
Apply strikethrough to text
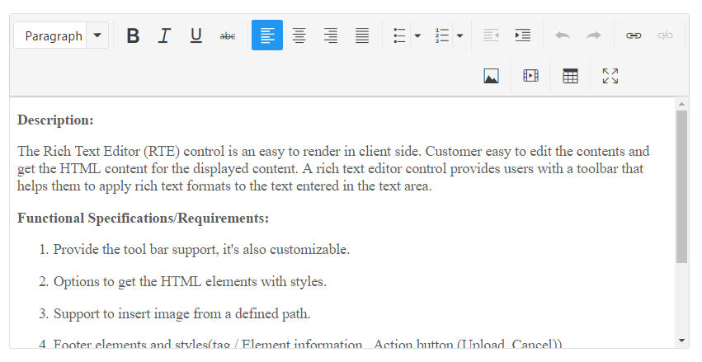click(x=228, y=35)
